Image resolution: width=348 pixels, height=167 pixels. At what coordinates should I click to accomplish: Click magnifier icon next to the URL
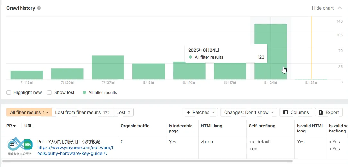pyautogui.click(x=106, y=153)
